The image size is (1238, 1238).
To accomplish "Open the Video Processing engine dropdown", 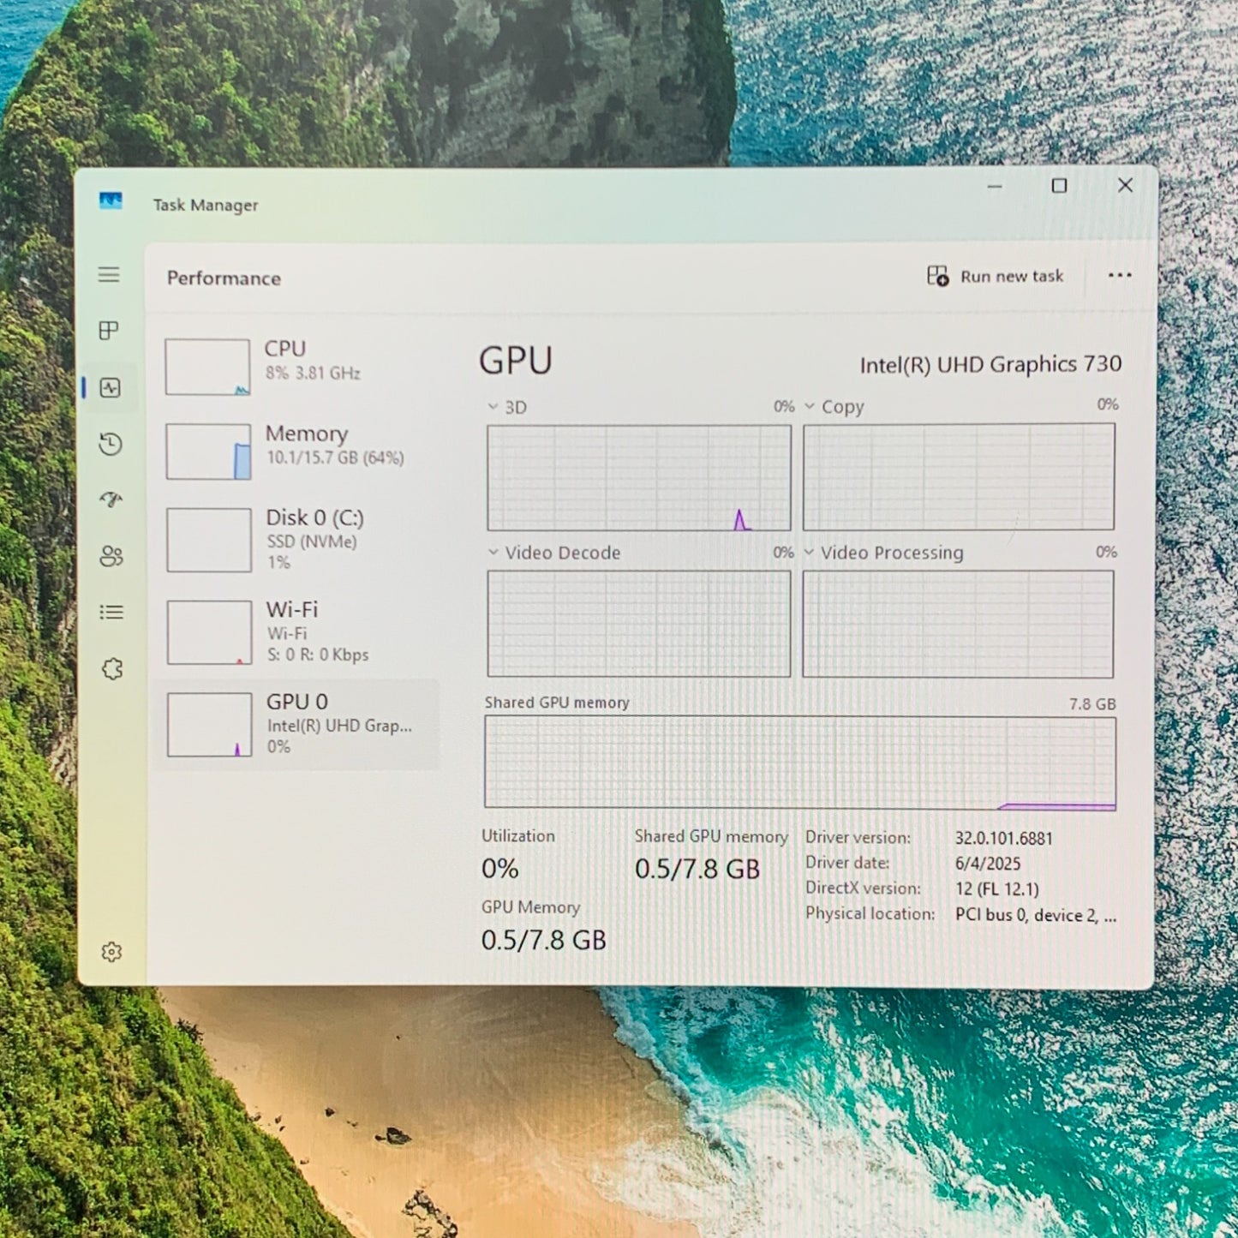I will click(x=810, y=553).
